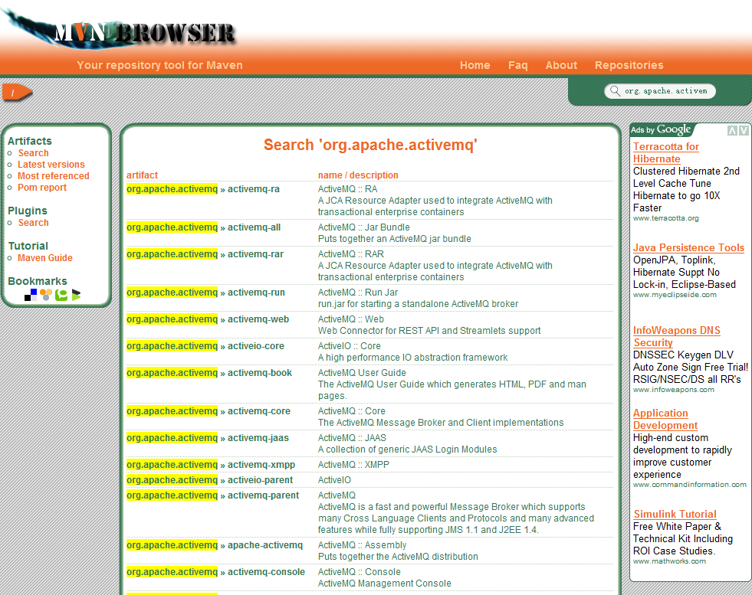Click 'ActiveMQ :: JAAS' text
Image resolution: width=752 pixels, height=595 pixels.
[x=352, y=438]
